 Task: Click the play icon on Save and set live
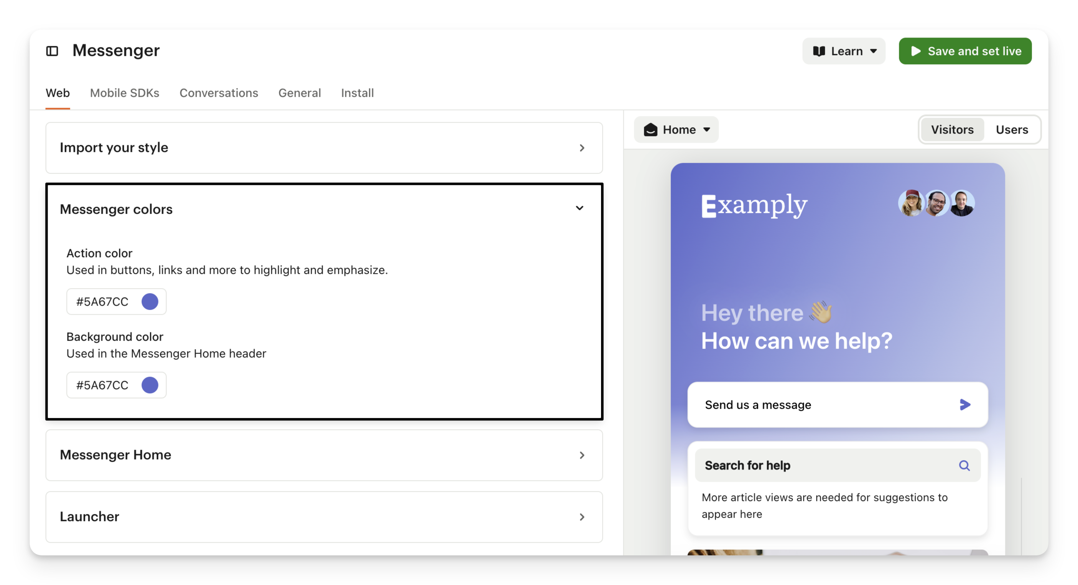pos(916,51)
